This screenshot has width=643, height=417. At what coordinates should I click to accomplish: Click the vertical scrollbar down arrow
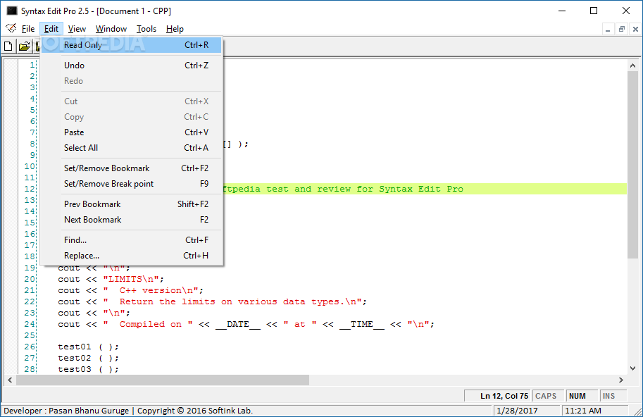(x=632, y=368)
